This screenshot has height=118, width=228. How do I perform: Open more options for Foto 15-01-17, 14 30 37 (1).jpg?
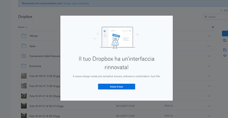[x=209, y=106]
